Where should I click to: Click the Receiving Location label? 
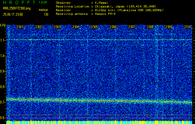click(x=73, y=6)
